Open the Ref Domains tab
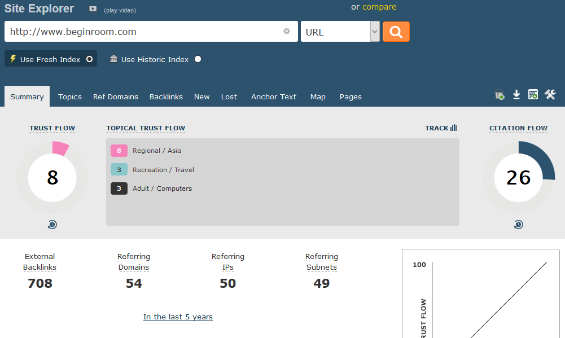Image resolution: width=565 pixels, height=338 pixels. 116,96
